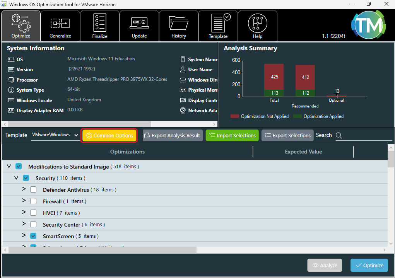This screenshot has height=278, width=395.
Task: Open the Finalize checklist icon
Action: [x=100, y=23]
